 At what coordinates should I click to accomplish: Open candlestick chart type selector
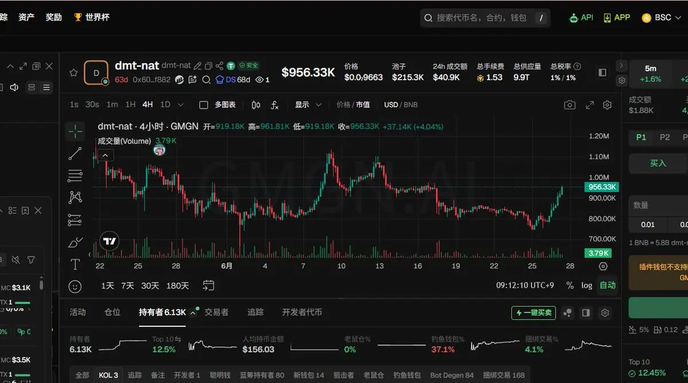(256, 105)
